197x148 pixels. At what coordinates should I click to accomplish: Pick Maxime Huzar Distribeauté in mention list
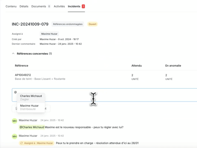29,107
